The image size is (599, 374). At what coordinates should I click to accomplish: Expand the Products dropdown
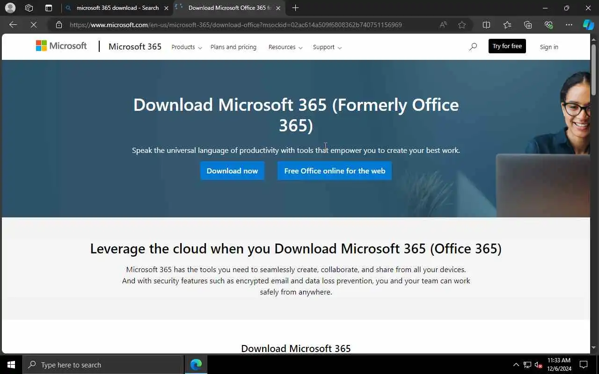point(186,47)
